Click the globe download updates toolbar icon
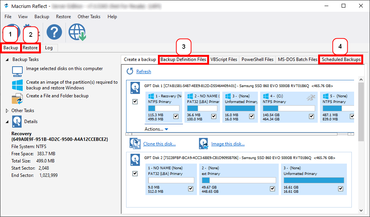The image size is (370, 217). coord(77,32)
